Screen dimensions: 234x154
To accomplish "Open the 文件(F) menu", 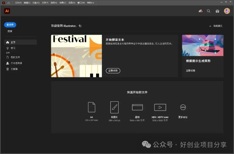I will [18, 2].
